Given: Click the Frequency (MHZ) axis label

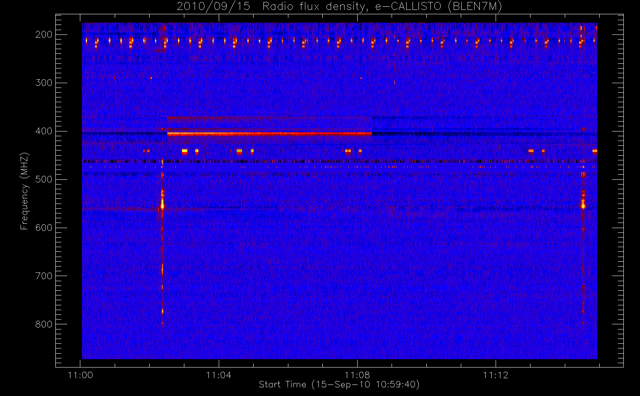Looking at the screenshot, I should (25, 191).
